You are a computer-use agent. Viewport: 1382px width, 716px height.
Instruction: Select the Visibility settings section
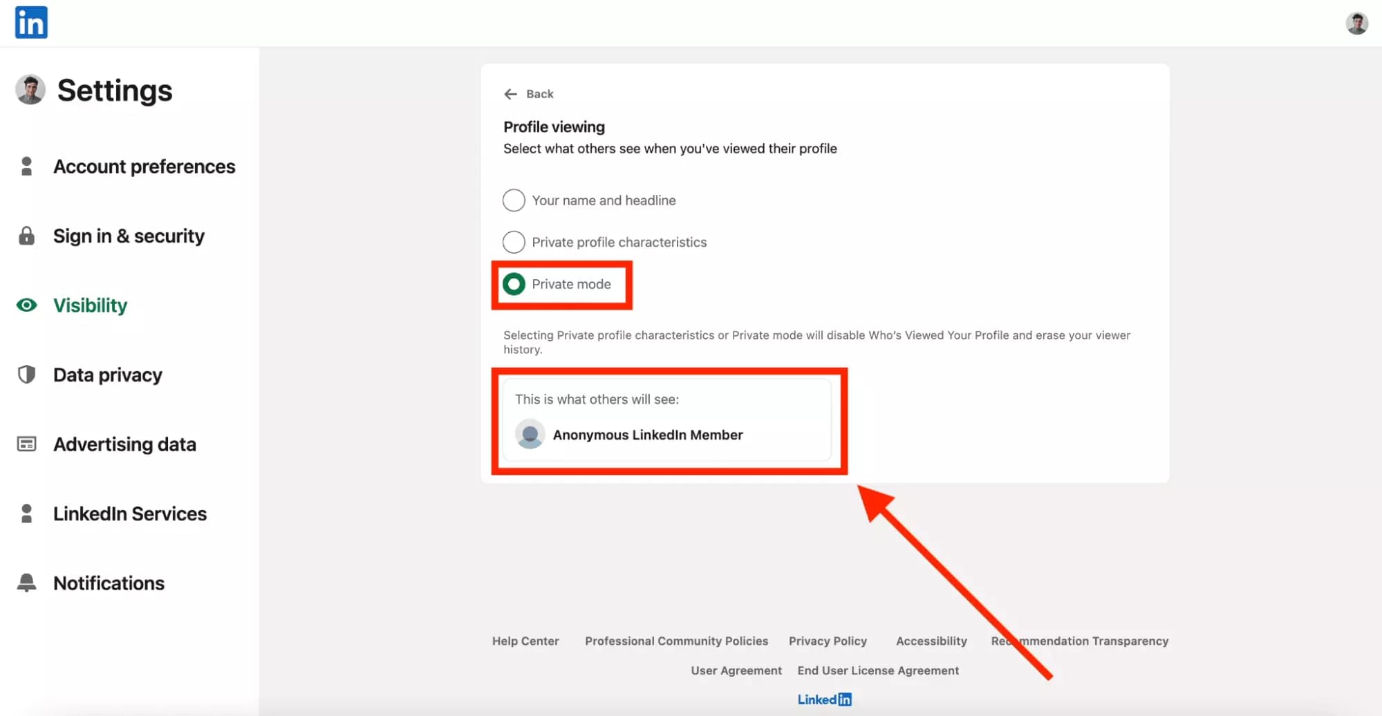(91, 305)
